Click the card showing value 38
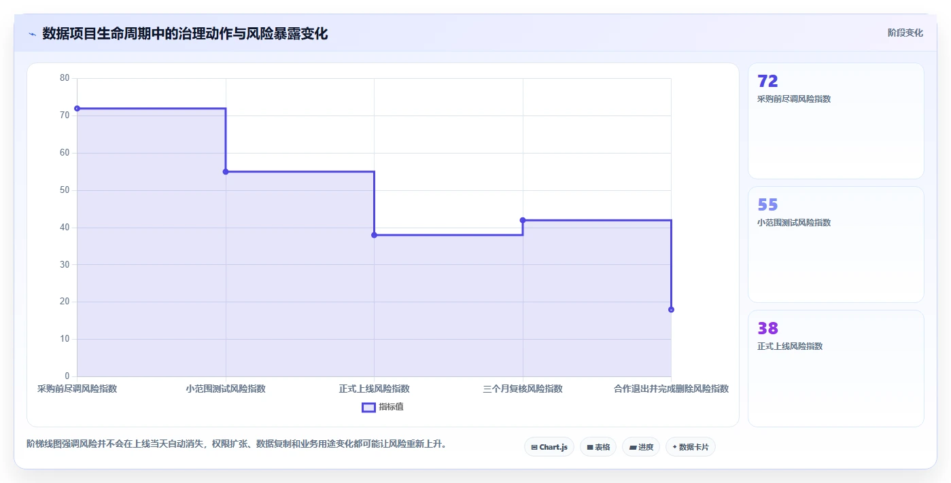This screenshot has width=951, height=483. click(835, 368)
